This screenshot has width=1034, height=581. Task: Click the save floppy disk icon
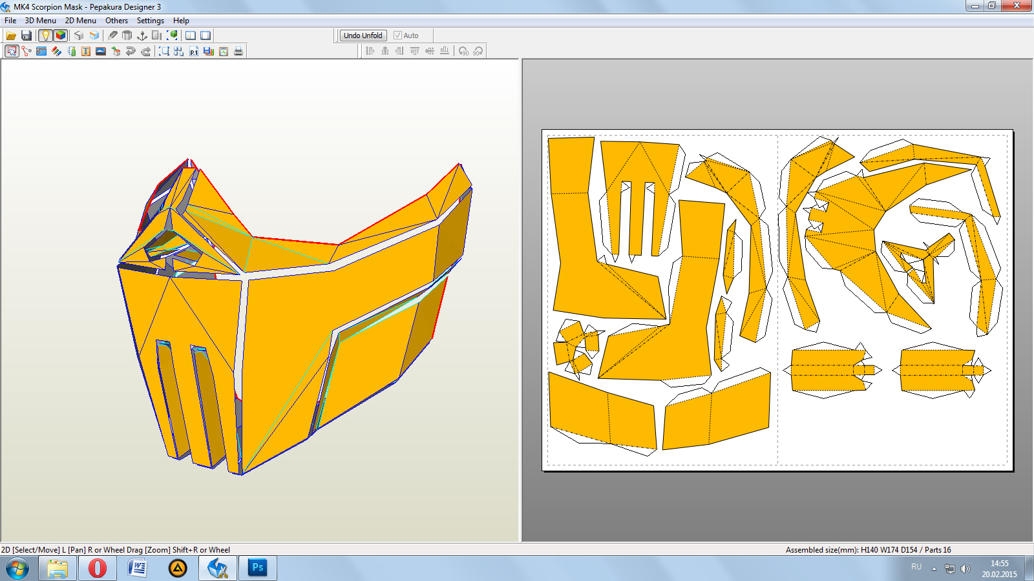point(26,36)
